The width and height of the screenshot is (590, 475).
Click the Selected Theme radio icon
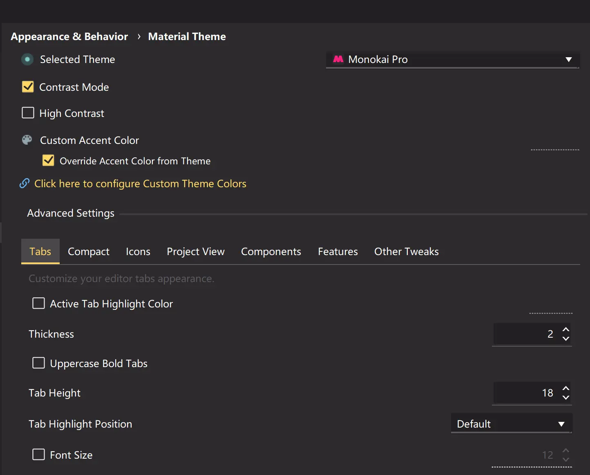(x=27, y=60)
